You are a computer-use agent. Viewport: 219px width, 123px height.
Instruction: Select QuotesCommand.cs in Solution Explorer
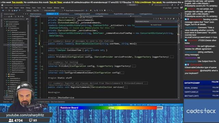click(18, 66)
